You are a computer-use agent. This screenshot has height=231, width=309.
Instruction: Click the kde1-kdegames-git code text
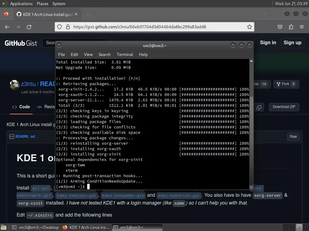coord(123,196)
